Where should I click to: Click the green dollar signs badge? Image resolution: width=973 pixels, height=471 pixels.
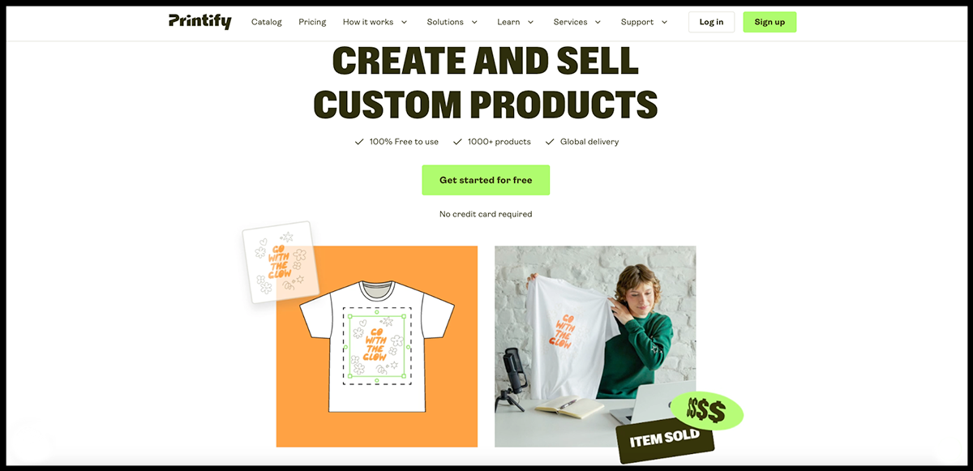(x=707, y=412)
